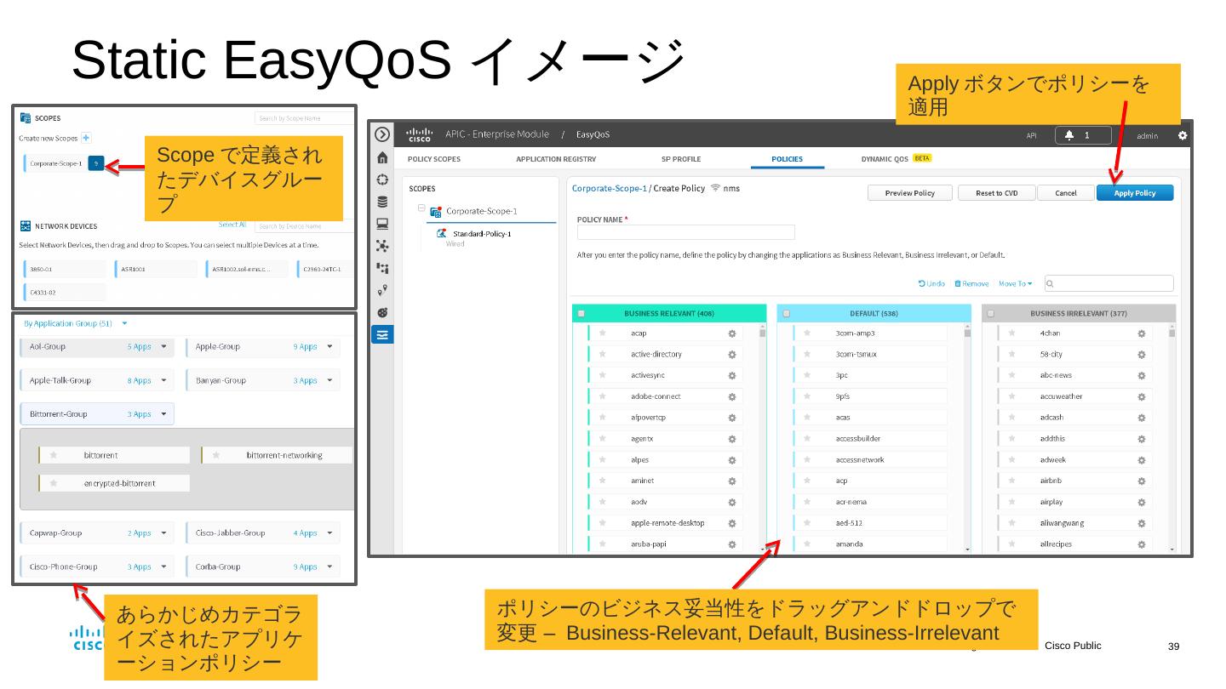This screenshot has width=1226, height=689.
Task: Expand the Apple-Talk-Group apps list
Action: [163, 380]
